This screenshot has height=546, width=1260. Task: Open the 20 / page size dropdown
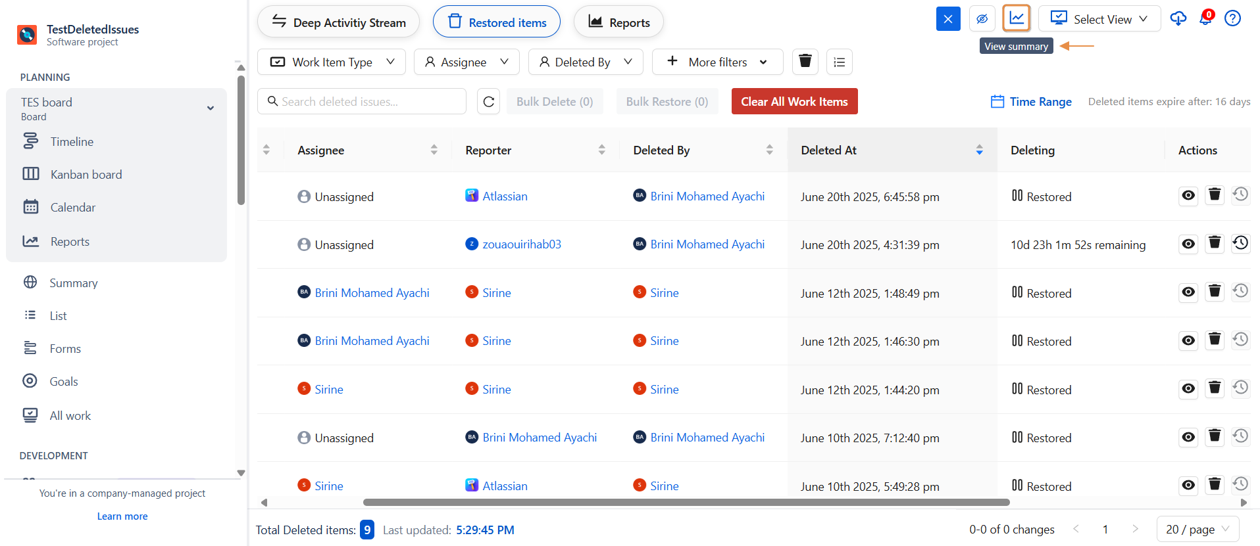click(x=1197, y=530)
